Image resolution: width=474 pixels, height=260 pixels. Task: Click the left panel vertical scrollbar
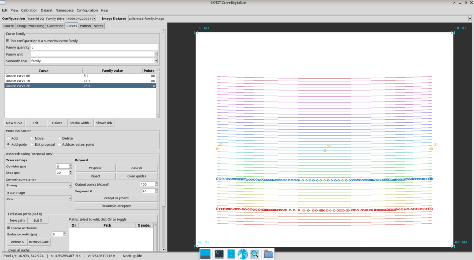click(x=164, y=140)
